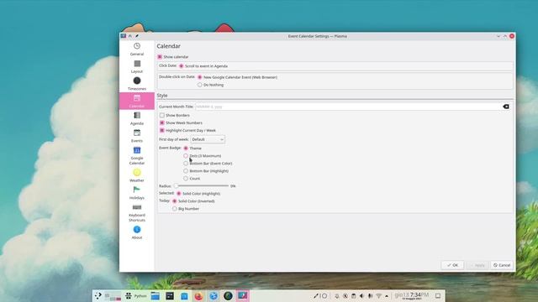Open the file manager from the taskbar

155,295
